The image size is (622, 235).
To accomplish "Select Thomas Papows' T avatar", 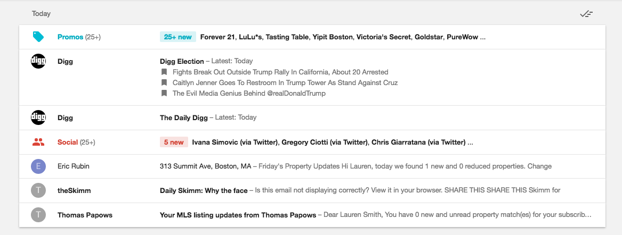I will click(x=38, y=215).
